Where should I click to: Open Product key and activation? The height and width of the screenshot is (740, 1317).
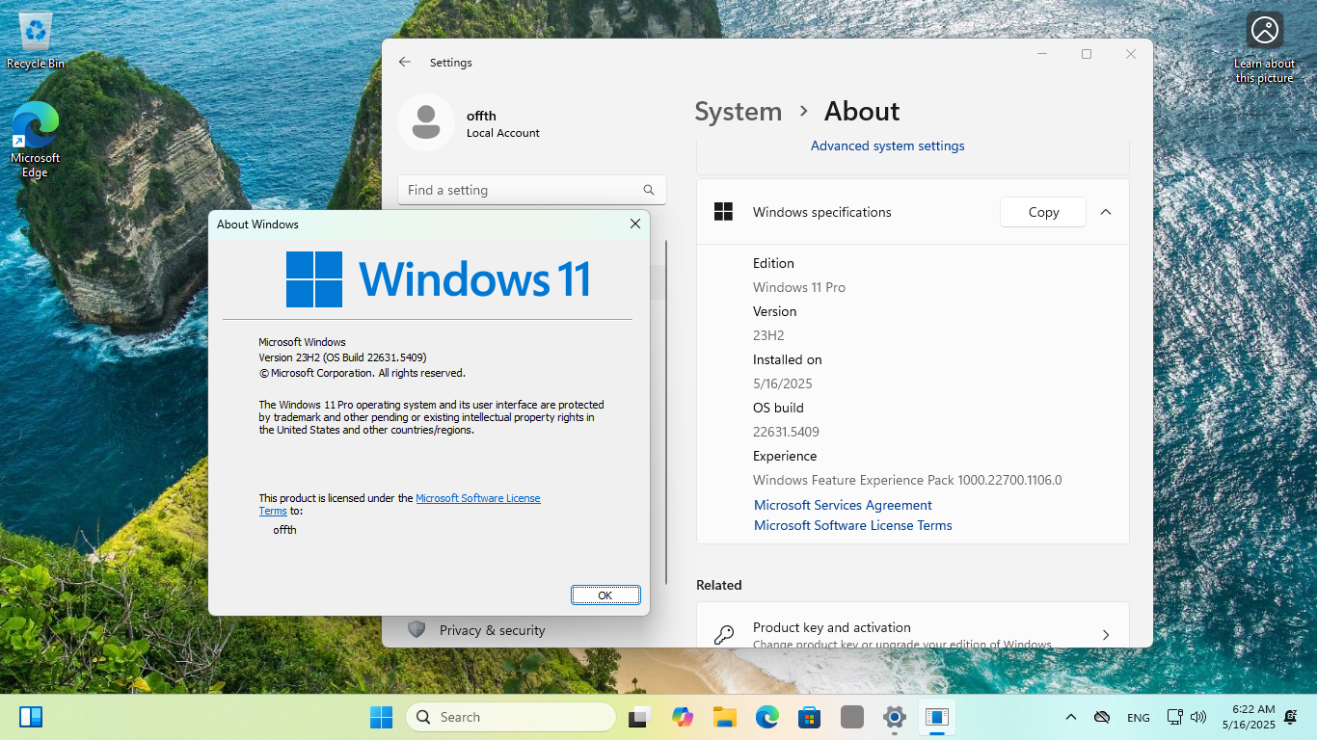[912, 626]
